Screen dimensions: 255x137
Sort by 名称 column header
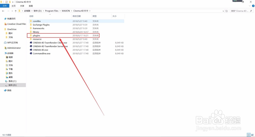(31, 16)
